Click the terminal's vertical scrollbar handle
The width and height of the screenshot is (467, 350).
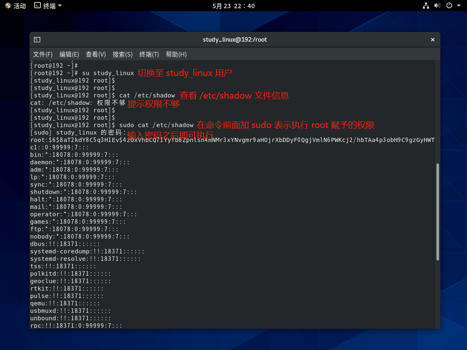pyautogui.click(x=437, y=212)
